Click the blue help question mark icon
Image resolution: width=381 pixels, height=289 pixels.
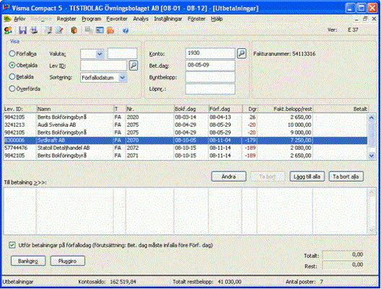pos(126,30)
